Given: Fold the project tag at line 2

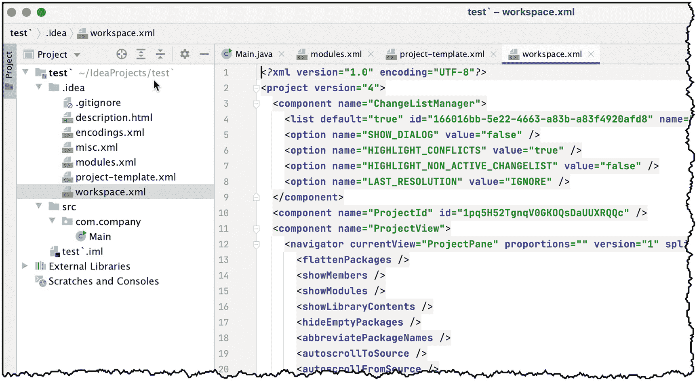Looking at the screenshot, I should pyautogui.click(x=256, y=88).
